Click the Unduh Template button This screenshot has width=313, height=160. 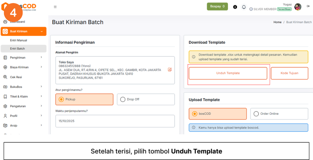[228, 73]
